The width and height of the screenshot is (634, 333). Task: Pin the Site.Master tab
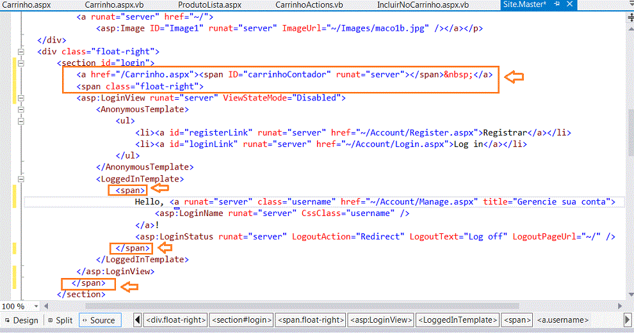pos(557,4)
